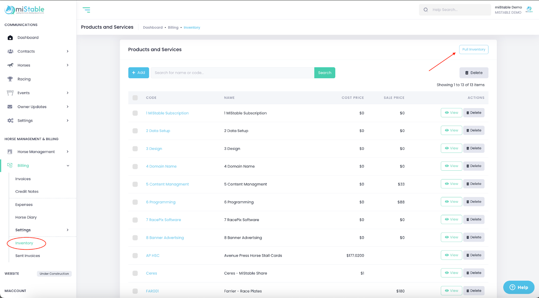The image size is (539, 298).
Task: Click the miStable Demo profile avatar
Action: (529, 9)
